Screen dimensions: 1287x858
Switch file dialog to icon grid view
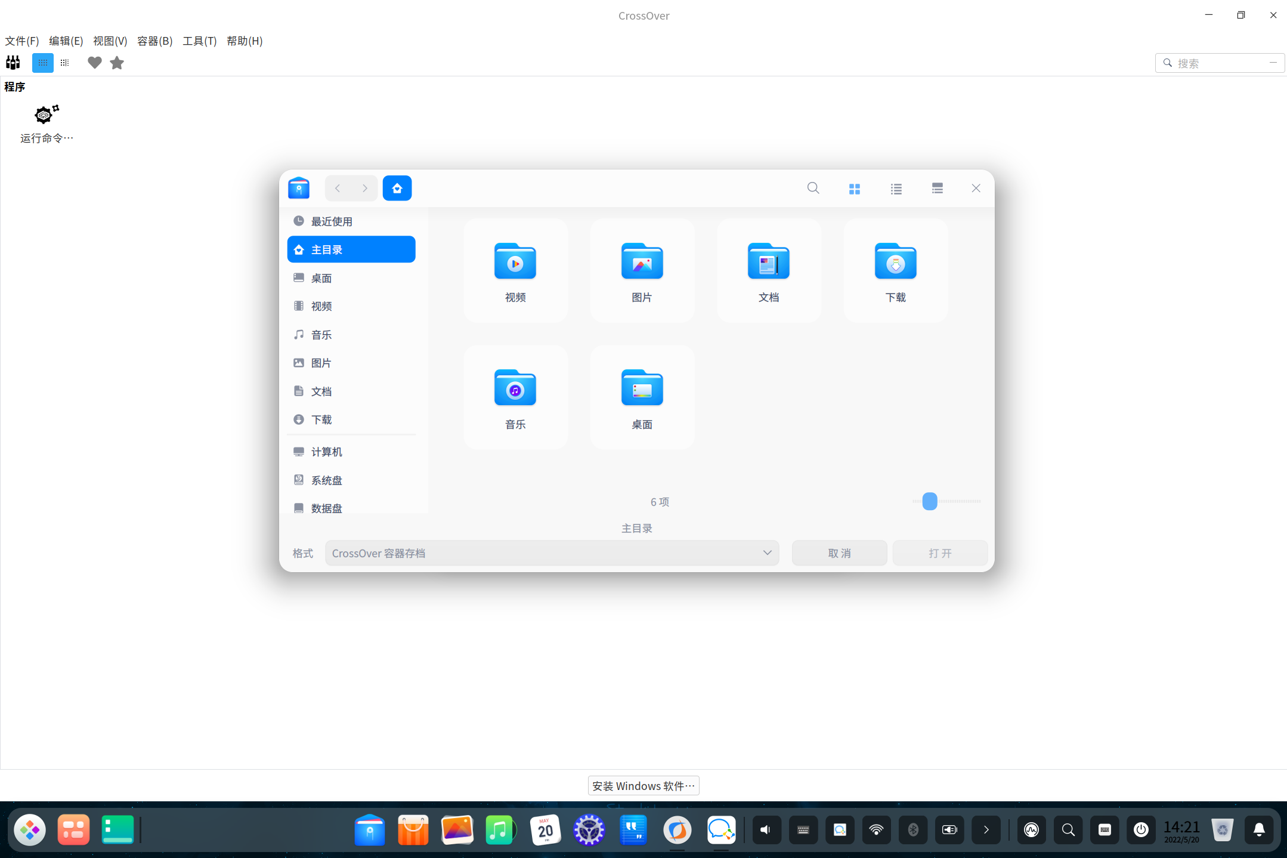854,189
